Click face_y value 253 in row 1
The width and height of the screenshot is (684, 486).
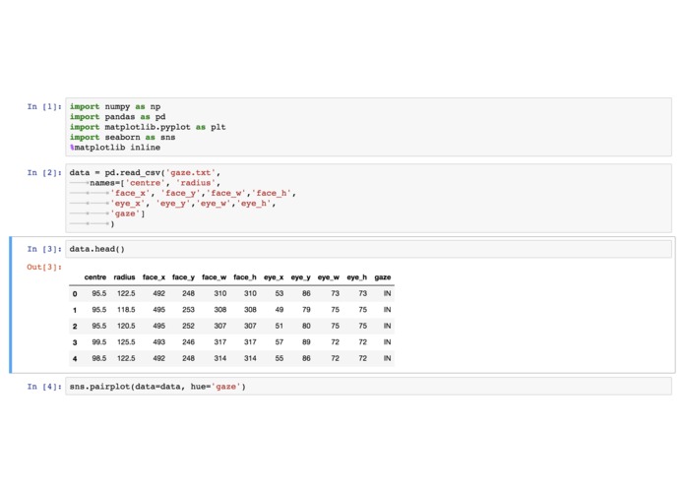click(x=188, y=310)
